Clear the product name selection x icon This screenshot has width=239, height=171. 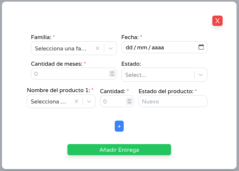click(76, 101)
